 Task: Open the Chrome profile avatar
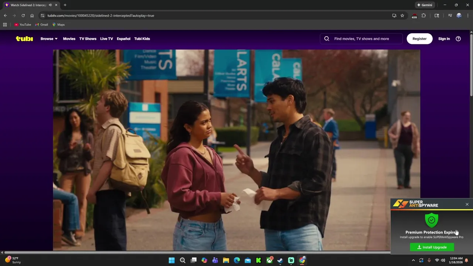click(459, 16)
